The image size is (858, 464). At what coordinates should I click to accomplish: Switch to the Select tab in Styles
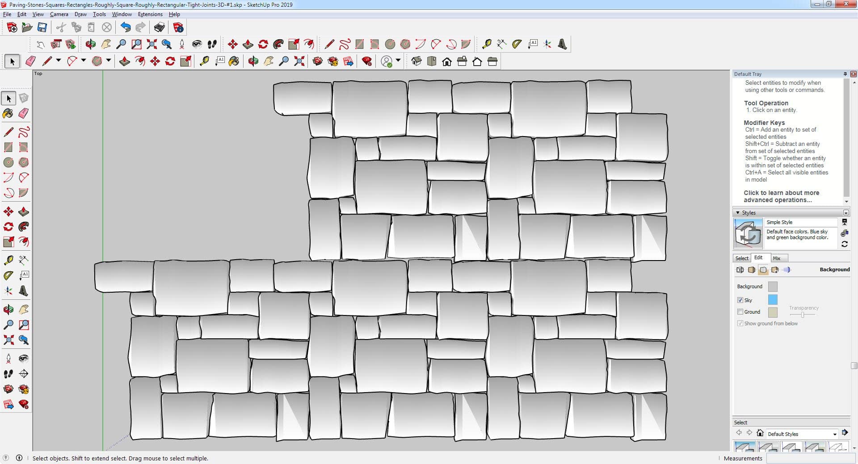tap(742, 258)
